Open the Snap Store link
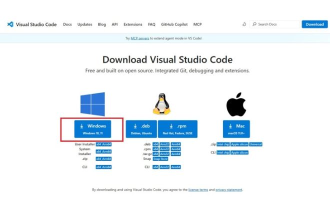This screenshot has height=220, width=330. 160,158
